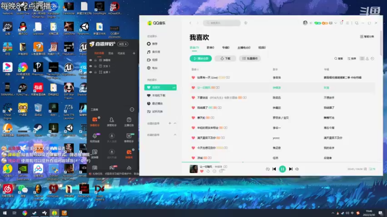Expand the mode dropdown beside streaming app logo
The image size is (387, 217).
[x=123, y=44]
